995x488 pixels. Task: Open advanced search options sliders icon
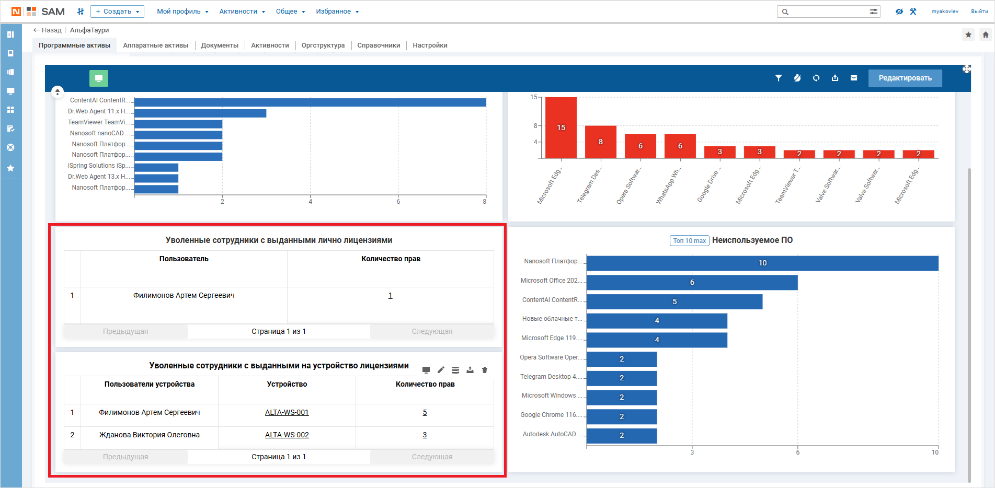point(874,11)
